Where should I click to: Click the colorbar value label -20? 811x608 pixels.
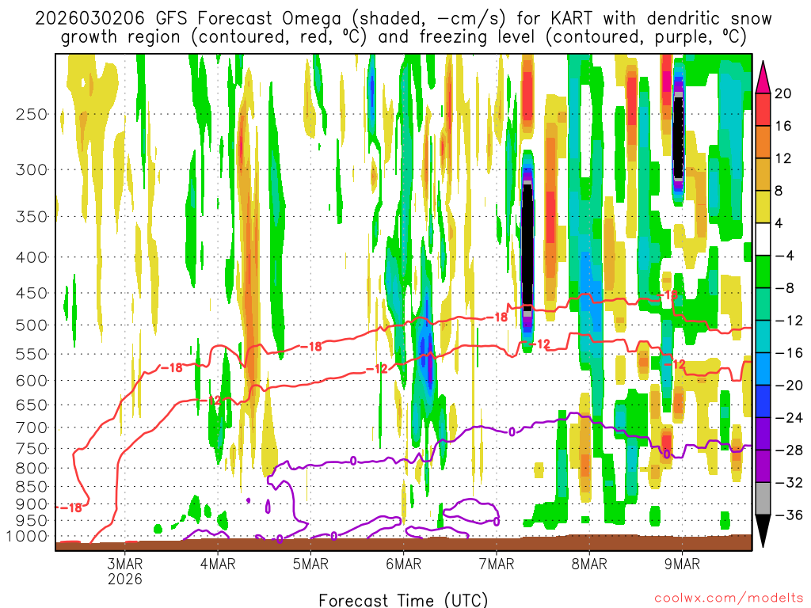click(x=788, y=386)
